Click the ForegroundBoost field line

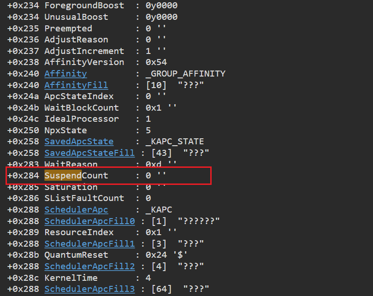[x=92, y=6]
